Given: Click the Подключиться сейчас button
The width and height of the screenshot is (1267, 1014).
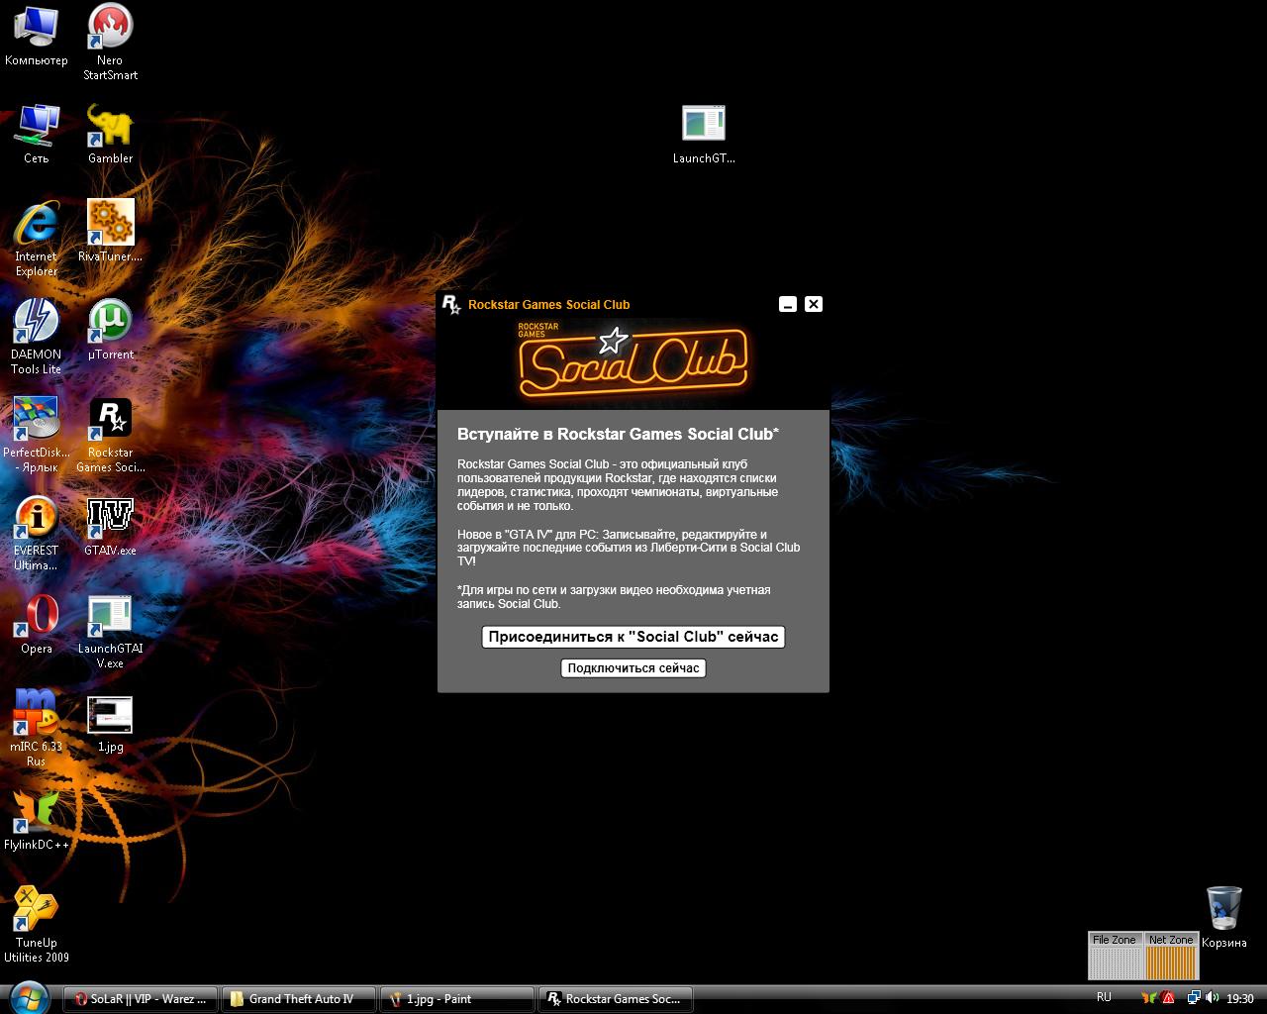Looking at the screenshot, I should (633, 668).
